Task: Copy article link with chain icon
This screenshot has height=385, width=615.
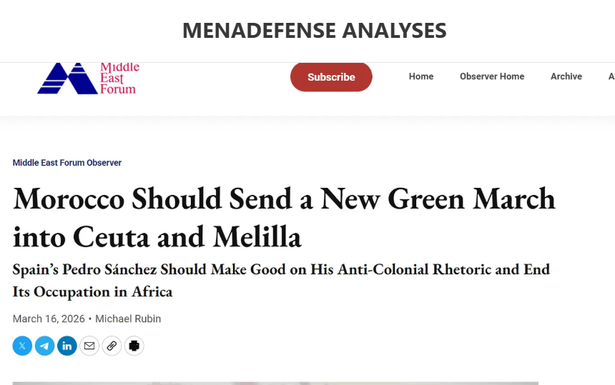Action: (x=112, y=346)
